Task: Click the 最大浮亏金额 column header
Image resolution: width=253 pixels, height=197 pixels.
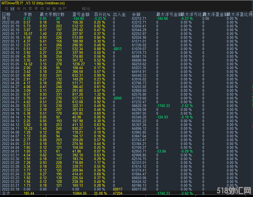Action: click(x=169, y=15)
